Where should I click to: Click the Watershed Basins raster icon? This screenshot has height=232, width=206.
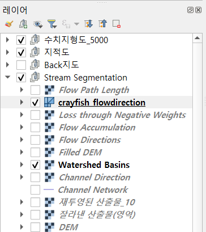coord(50,164)
